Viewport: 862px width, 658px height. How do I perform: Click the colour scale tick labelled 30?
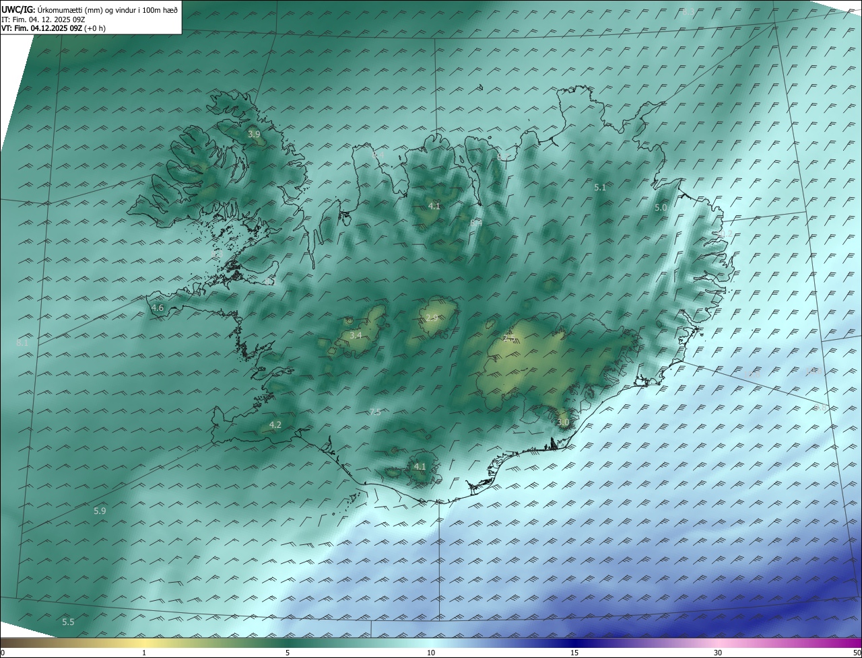(718, 653)
